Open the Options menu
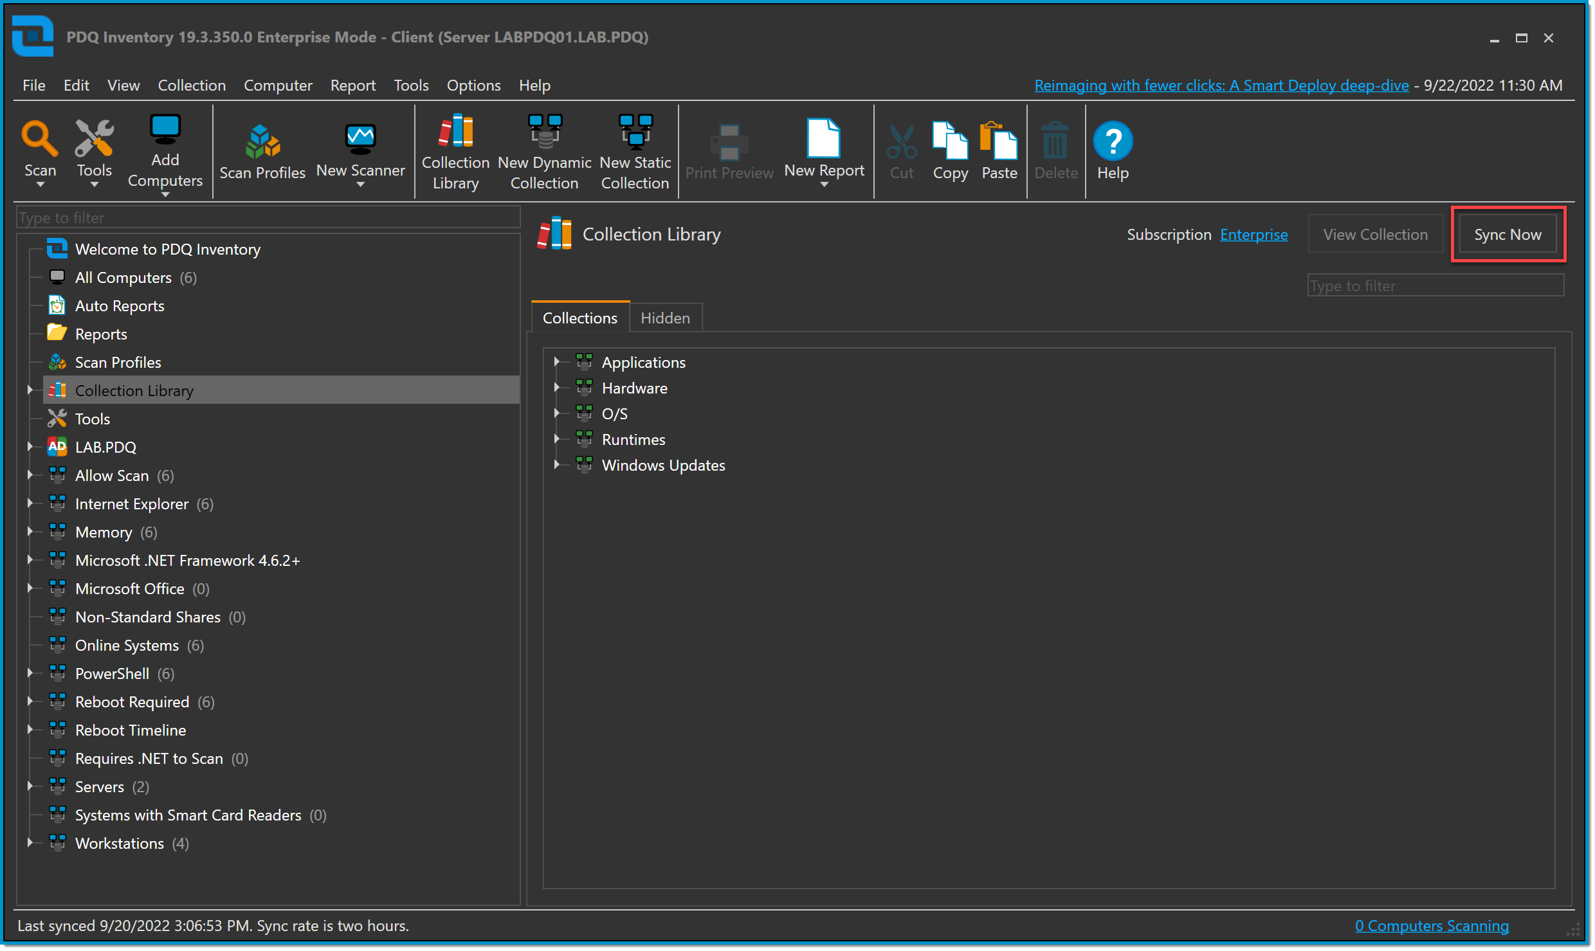The width and height of the screenshot is (1595, 951). pyautogui.click(x=473, y=86)
